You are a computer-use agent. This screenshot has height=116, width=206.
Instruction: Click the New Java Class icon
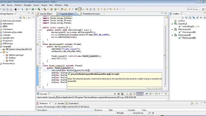[x=56, y=9]
